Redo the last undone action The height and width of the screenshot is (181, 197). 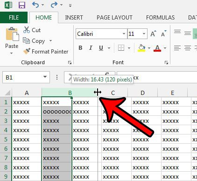click(54, 5)
